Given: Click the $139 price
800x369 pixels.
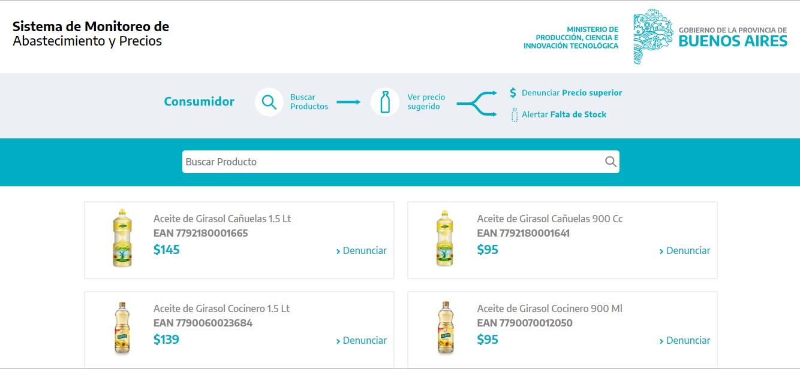Looking at the screenshot, I should pos(166,340).
